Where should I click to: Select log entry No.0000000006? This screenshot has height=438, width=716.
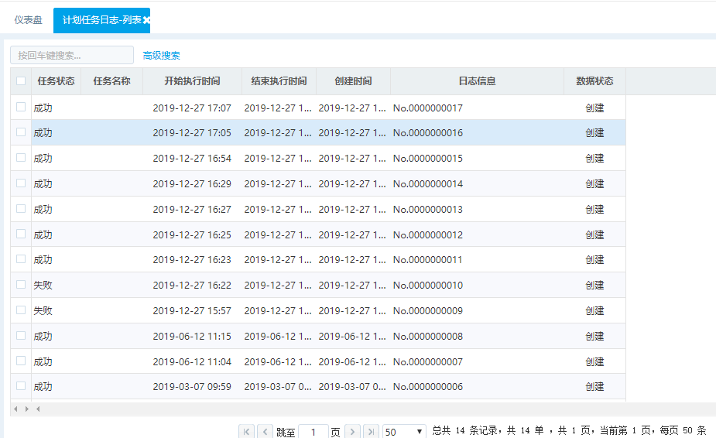click(x=428, y=387)
